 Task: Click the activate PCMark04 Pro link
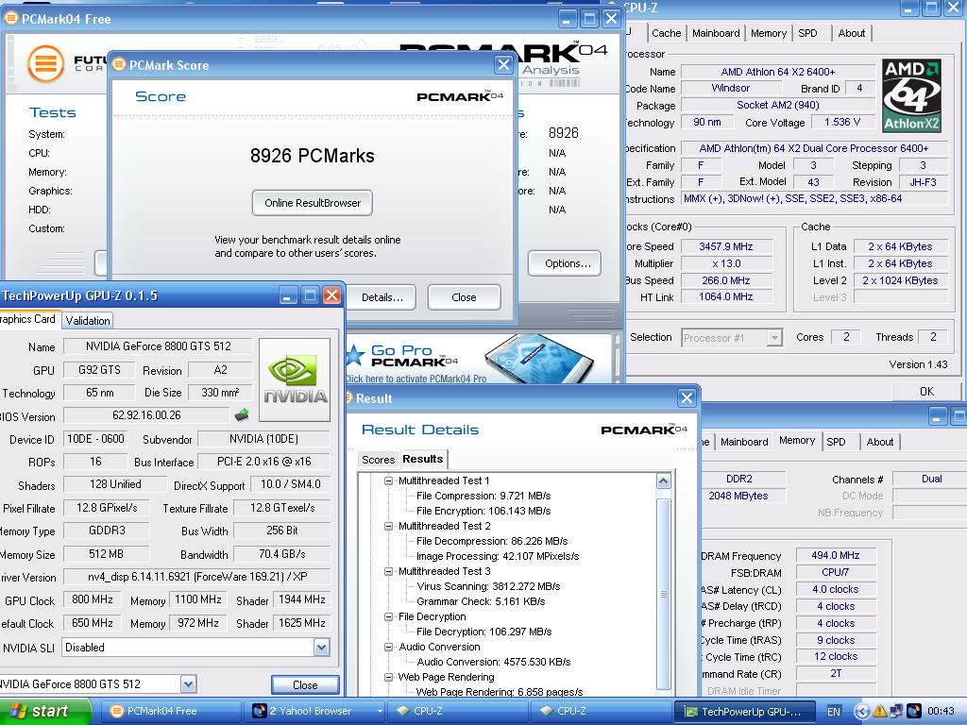pyautogui.click(x=416, y=379)
